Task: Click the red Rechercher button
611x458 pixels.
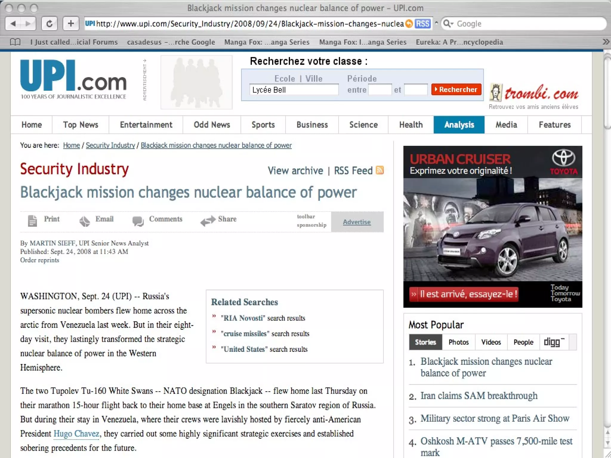Action: point(456,89)
